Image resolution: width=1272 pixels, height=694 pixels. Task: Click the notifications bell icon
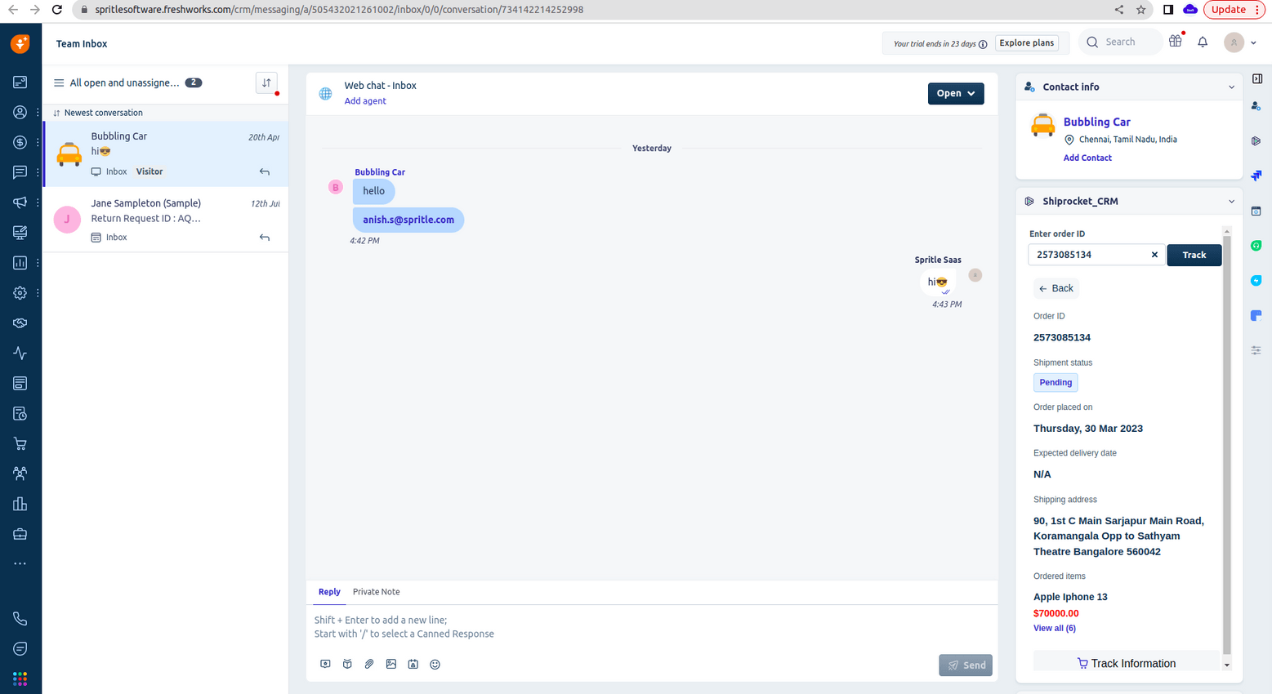[x=1203, y=42]
